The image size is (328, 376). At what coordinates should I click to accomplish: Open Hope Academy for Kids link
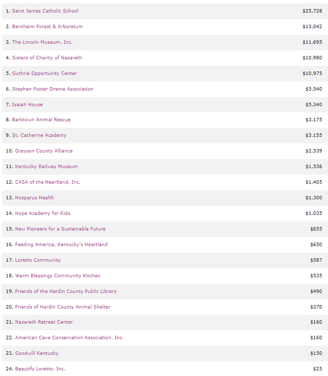pyautogui.click(x=43, y=213)
